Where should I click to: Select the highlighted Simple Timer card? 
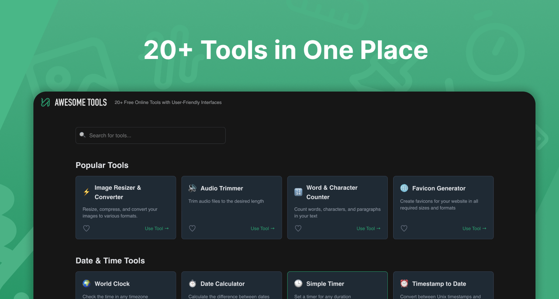[x=337, y=286]
